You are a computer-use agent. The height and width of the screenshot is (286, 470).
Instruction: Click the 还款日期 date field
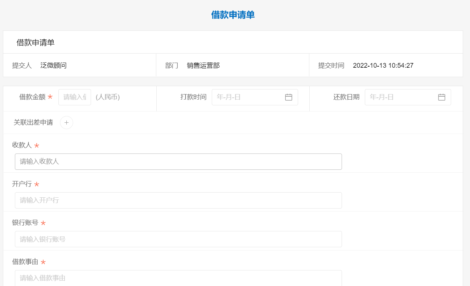click(408, 97)
